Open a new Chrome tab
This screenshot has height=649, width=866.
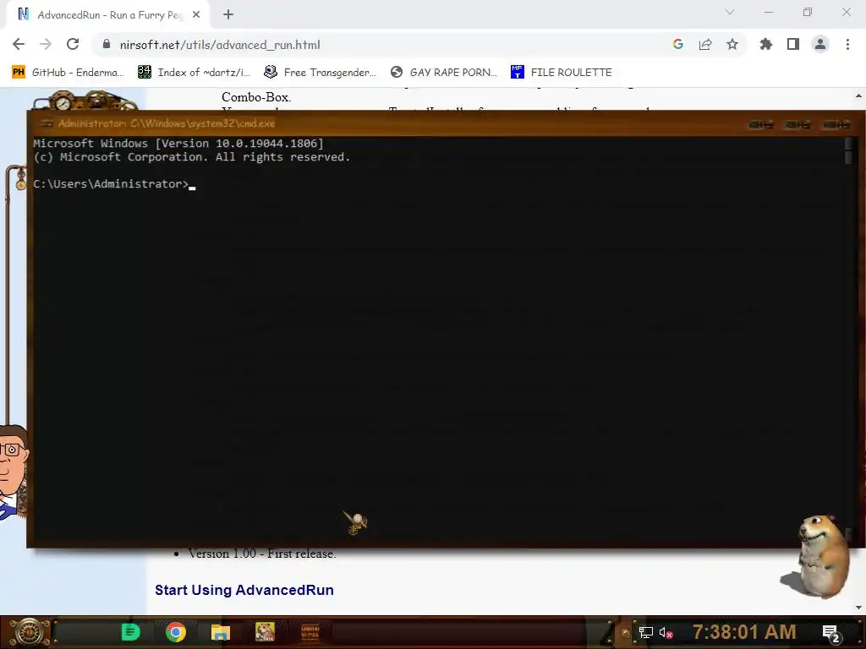point(228,15)
